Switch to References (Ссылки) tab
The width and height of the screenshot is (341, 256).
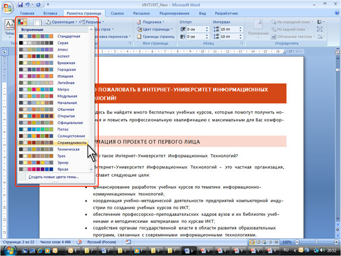[x=117, y=13]
